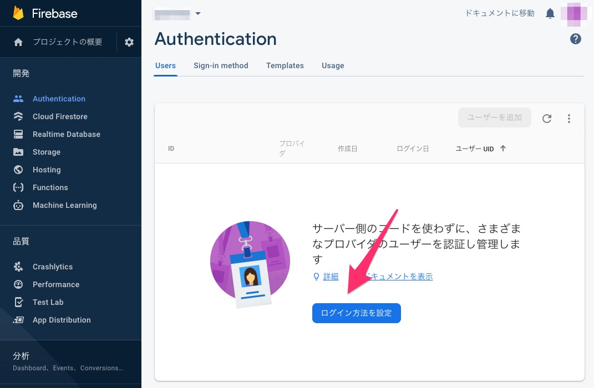Click the Machine Learning robot icon
This screenshot has width=594, height=388.
[x=18, y=205]
